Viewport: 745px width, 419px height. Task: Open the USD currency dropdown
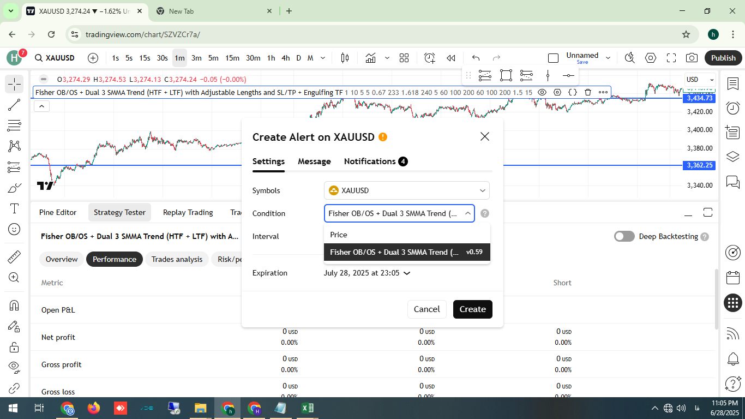click(700, 80)
